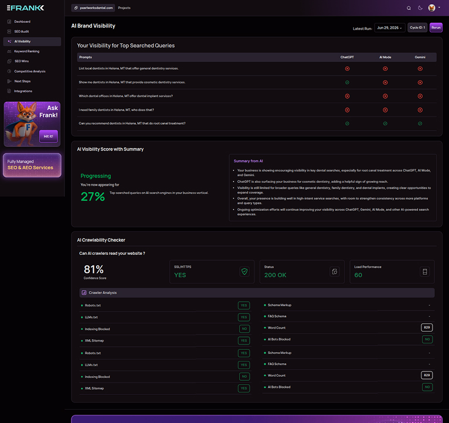The width and height of the screenshot is (449, 423).
Task: Click the Gemini column header
Action: click(420, 57)
